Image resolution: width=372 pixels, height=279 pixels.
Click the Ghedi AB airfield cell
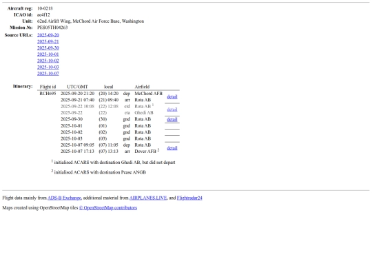144,113
